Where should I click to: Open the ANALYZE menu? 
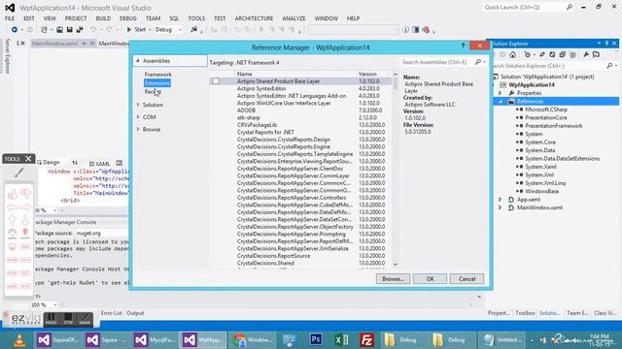(294, 18)
